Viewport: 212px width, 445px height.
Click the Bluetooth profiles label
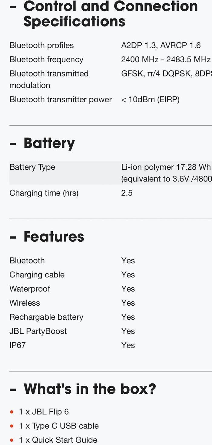tap(41, 46)
